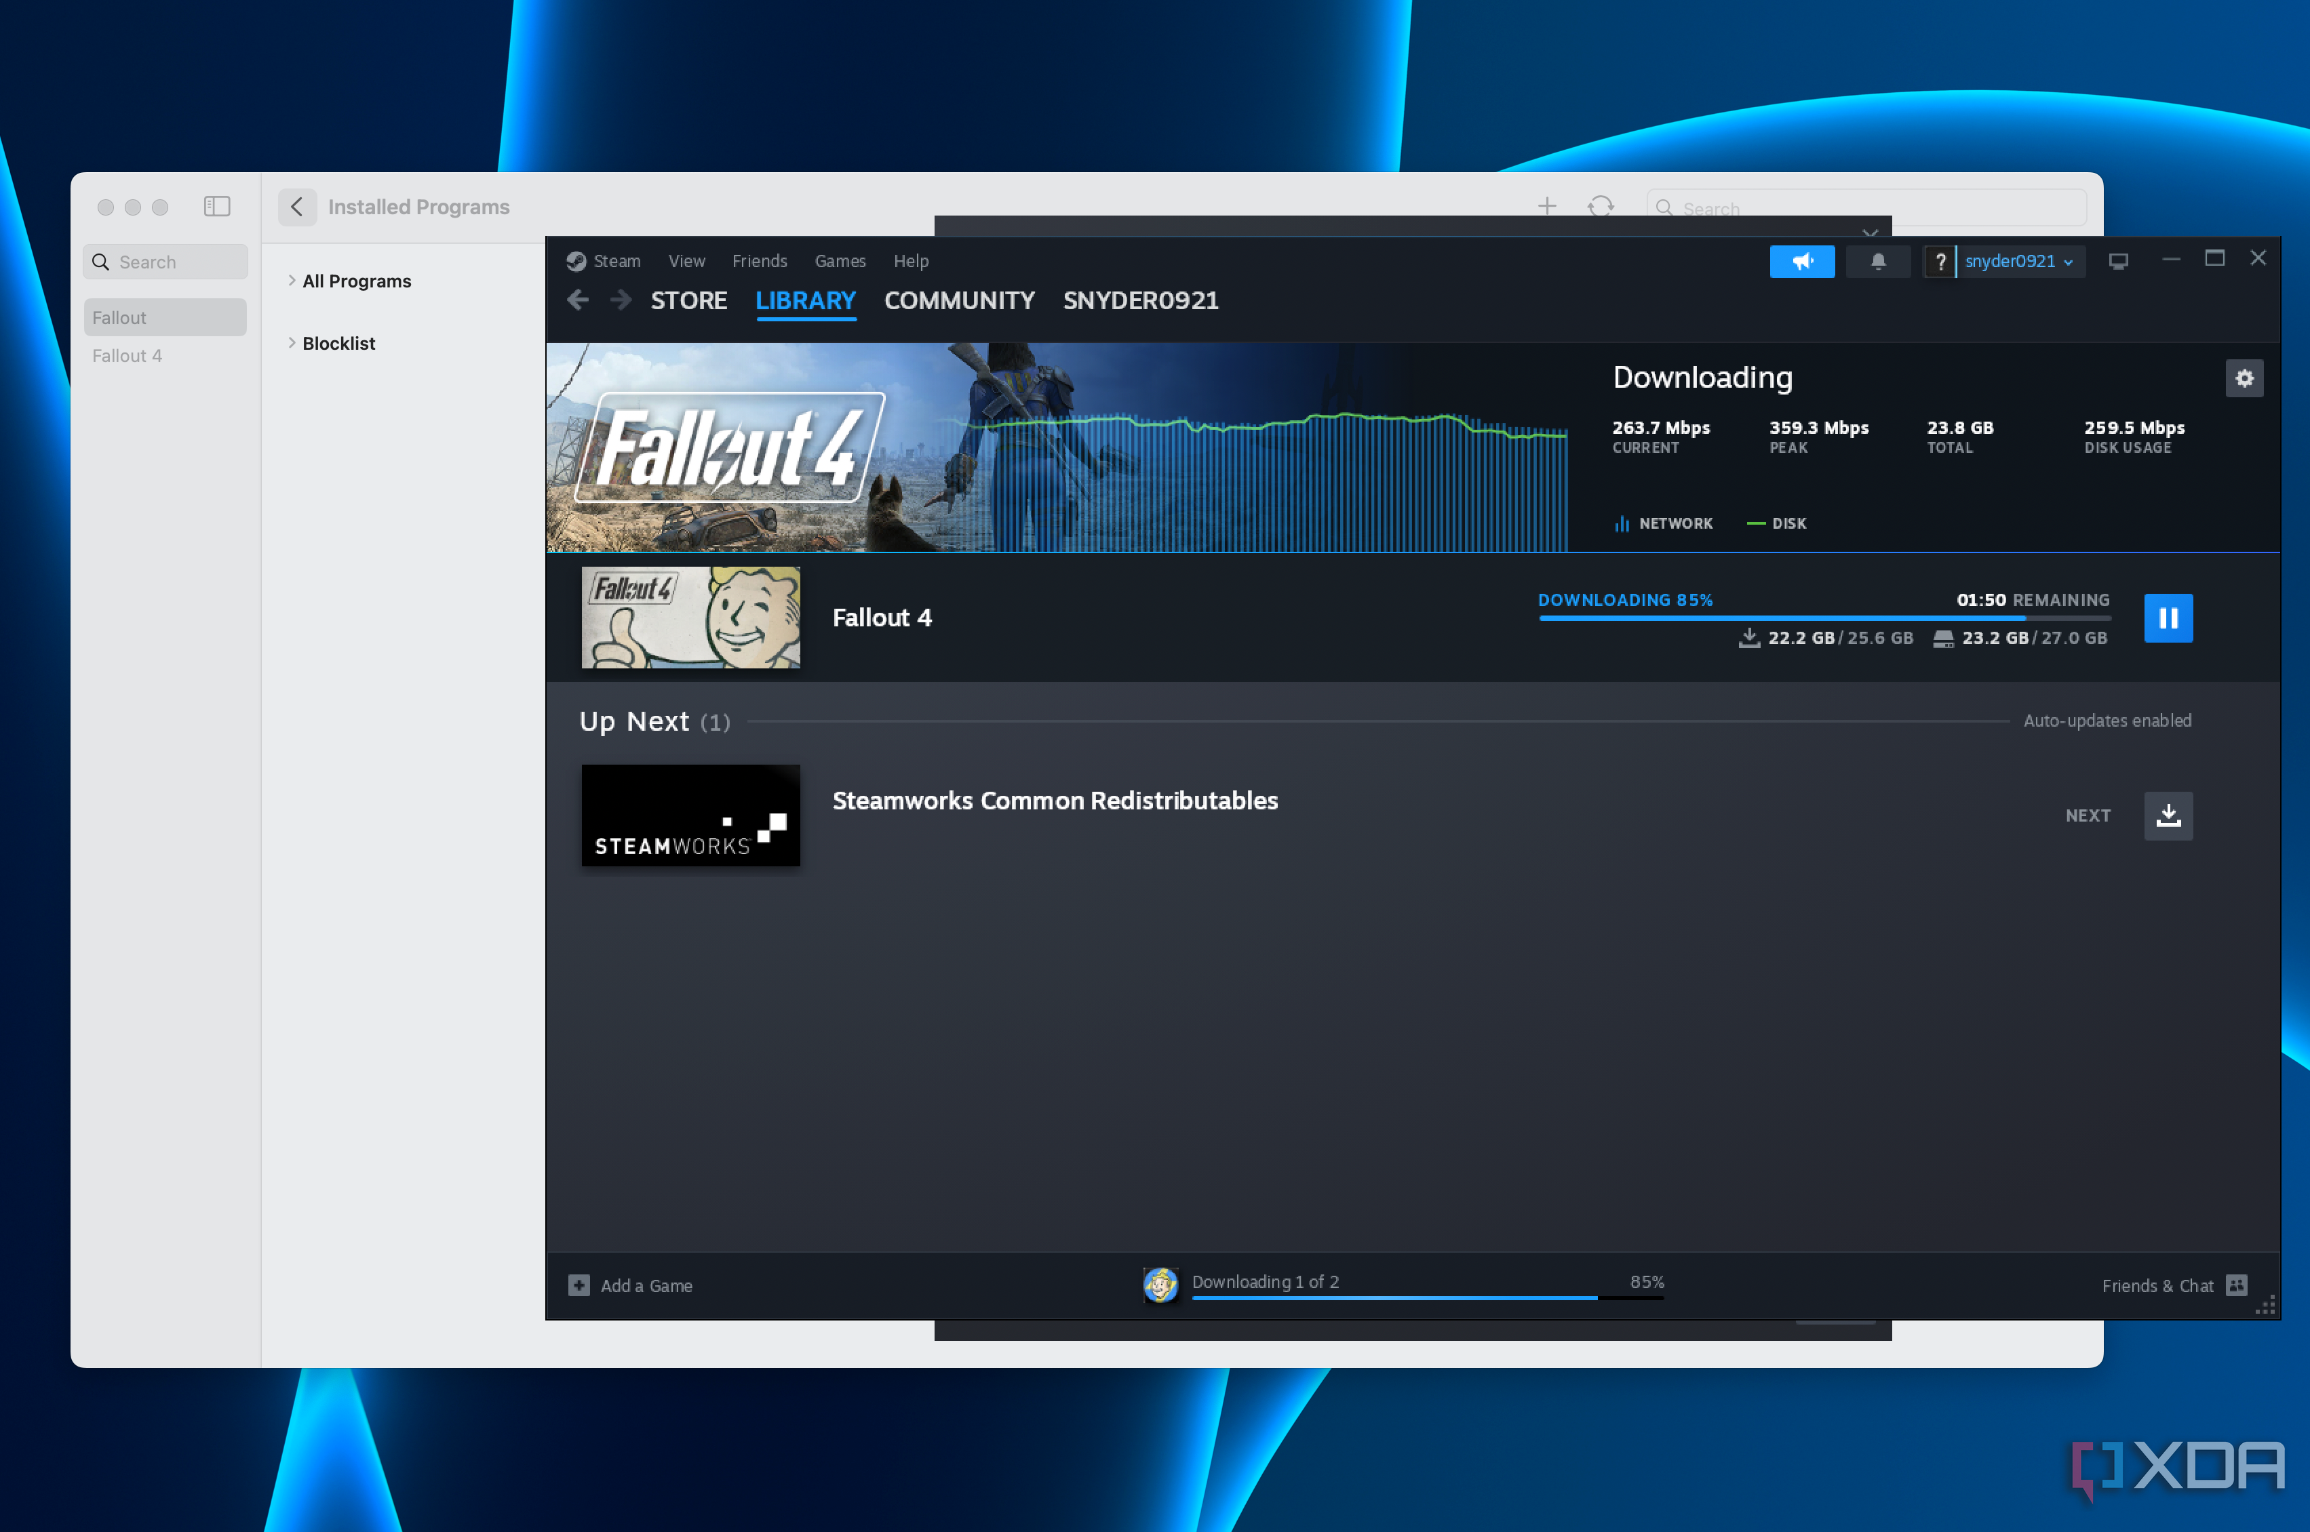Download Steamworks Common Redistributables now
The width and height of the screenshot is (2310, 1532).
click(x=2168, y=815)
